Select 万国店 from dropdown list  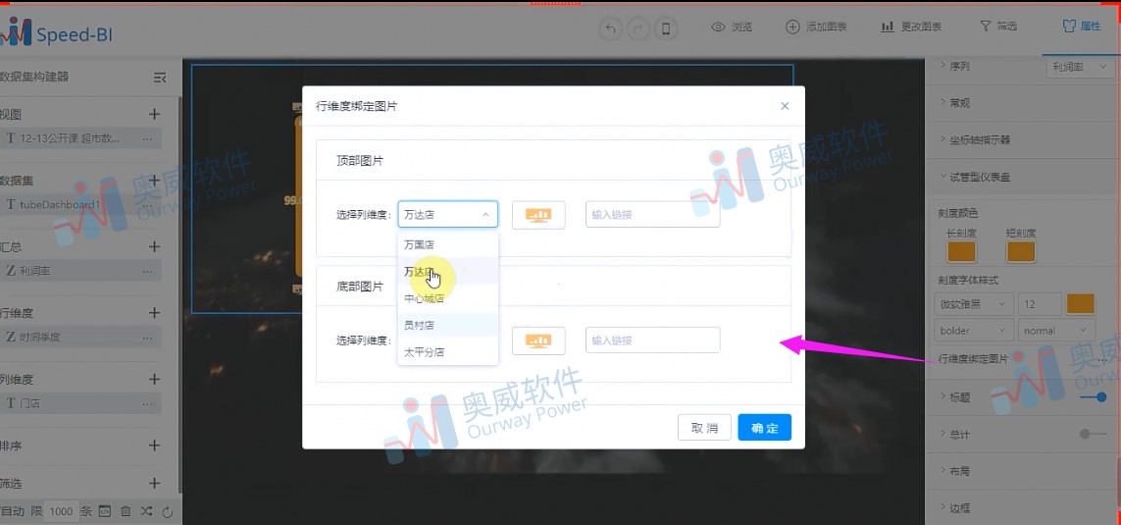(x=447, y=244)
